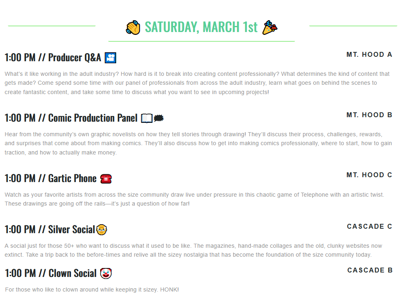The width and height of the screenshot is (404, 296).
Task: Open the 1:00 PM Producer Q&A event title
Action: pos(53,58)
